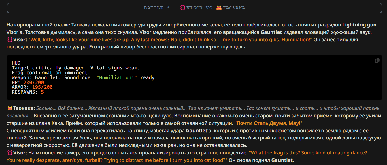387x165 pixels.
Task: Click anger emoji before the "Well, kitty" line
Action: pyautogui.click(x=9, y=40)
